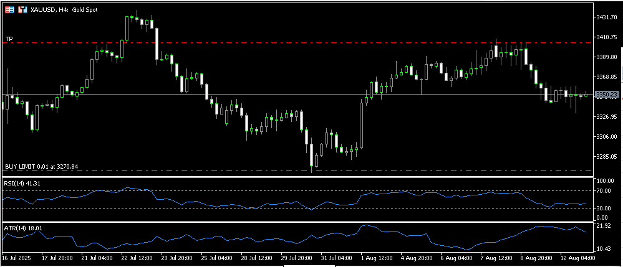Click the 4 Aug 20:00 time label
The height and width of the screenshot is (267, 623).
(x=415, y=258)
